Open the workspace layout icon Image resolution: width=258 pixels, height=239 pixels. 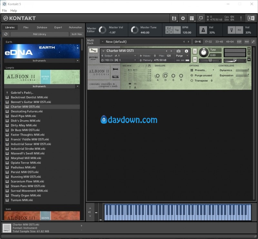[x=192, y=18]
